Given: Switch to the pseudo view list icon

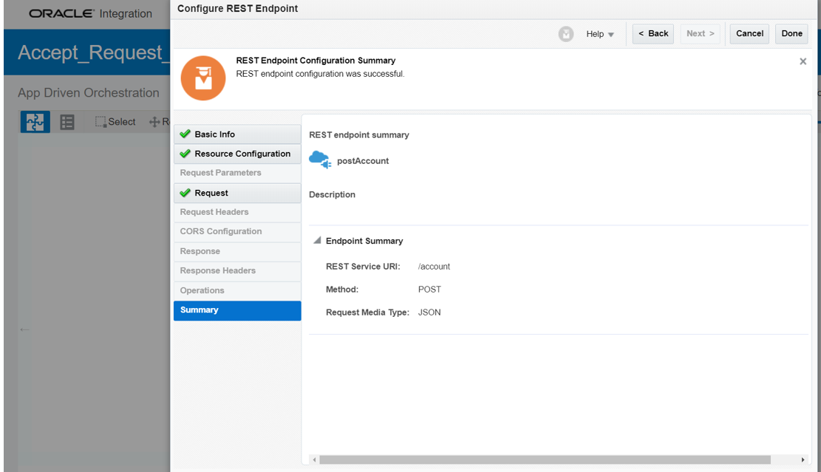Looking at the screenshot, I should [x=67, y=122].
